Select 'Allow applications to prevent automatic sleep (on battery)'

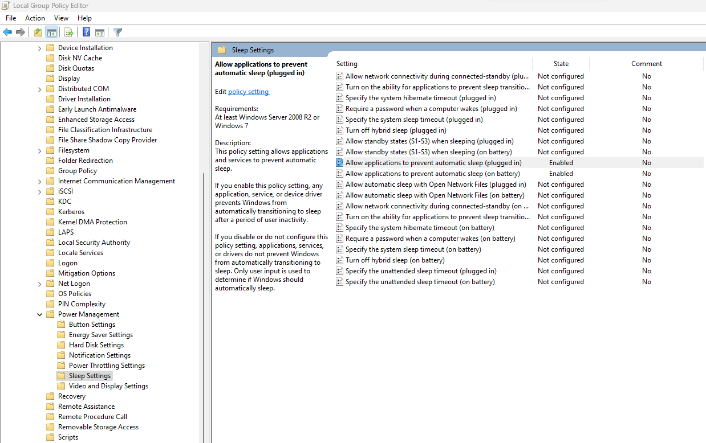point(433,174)
